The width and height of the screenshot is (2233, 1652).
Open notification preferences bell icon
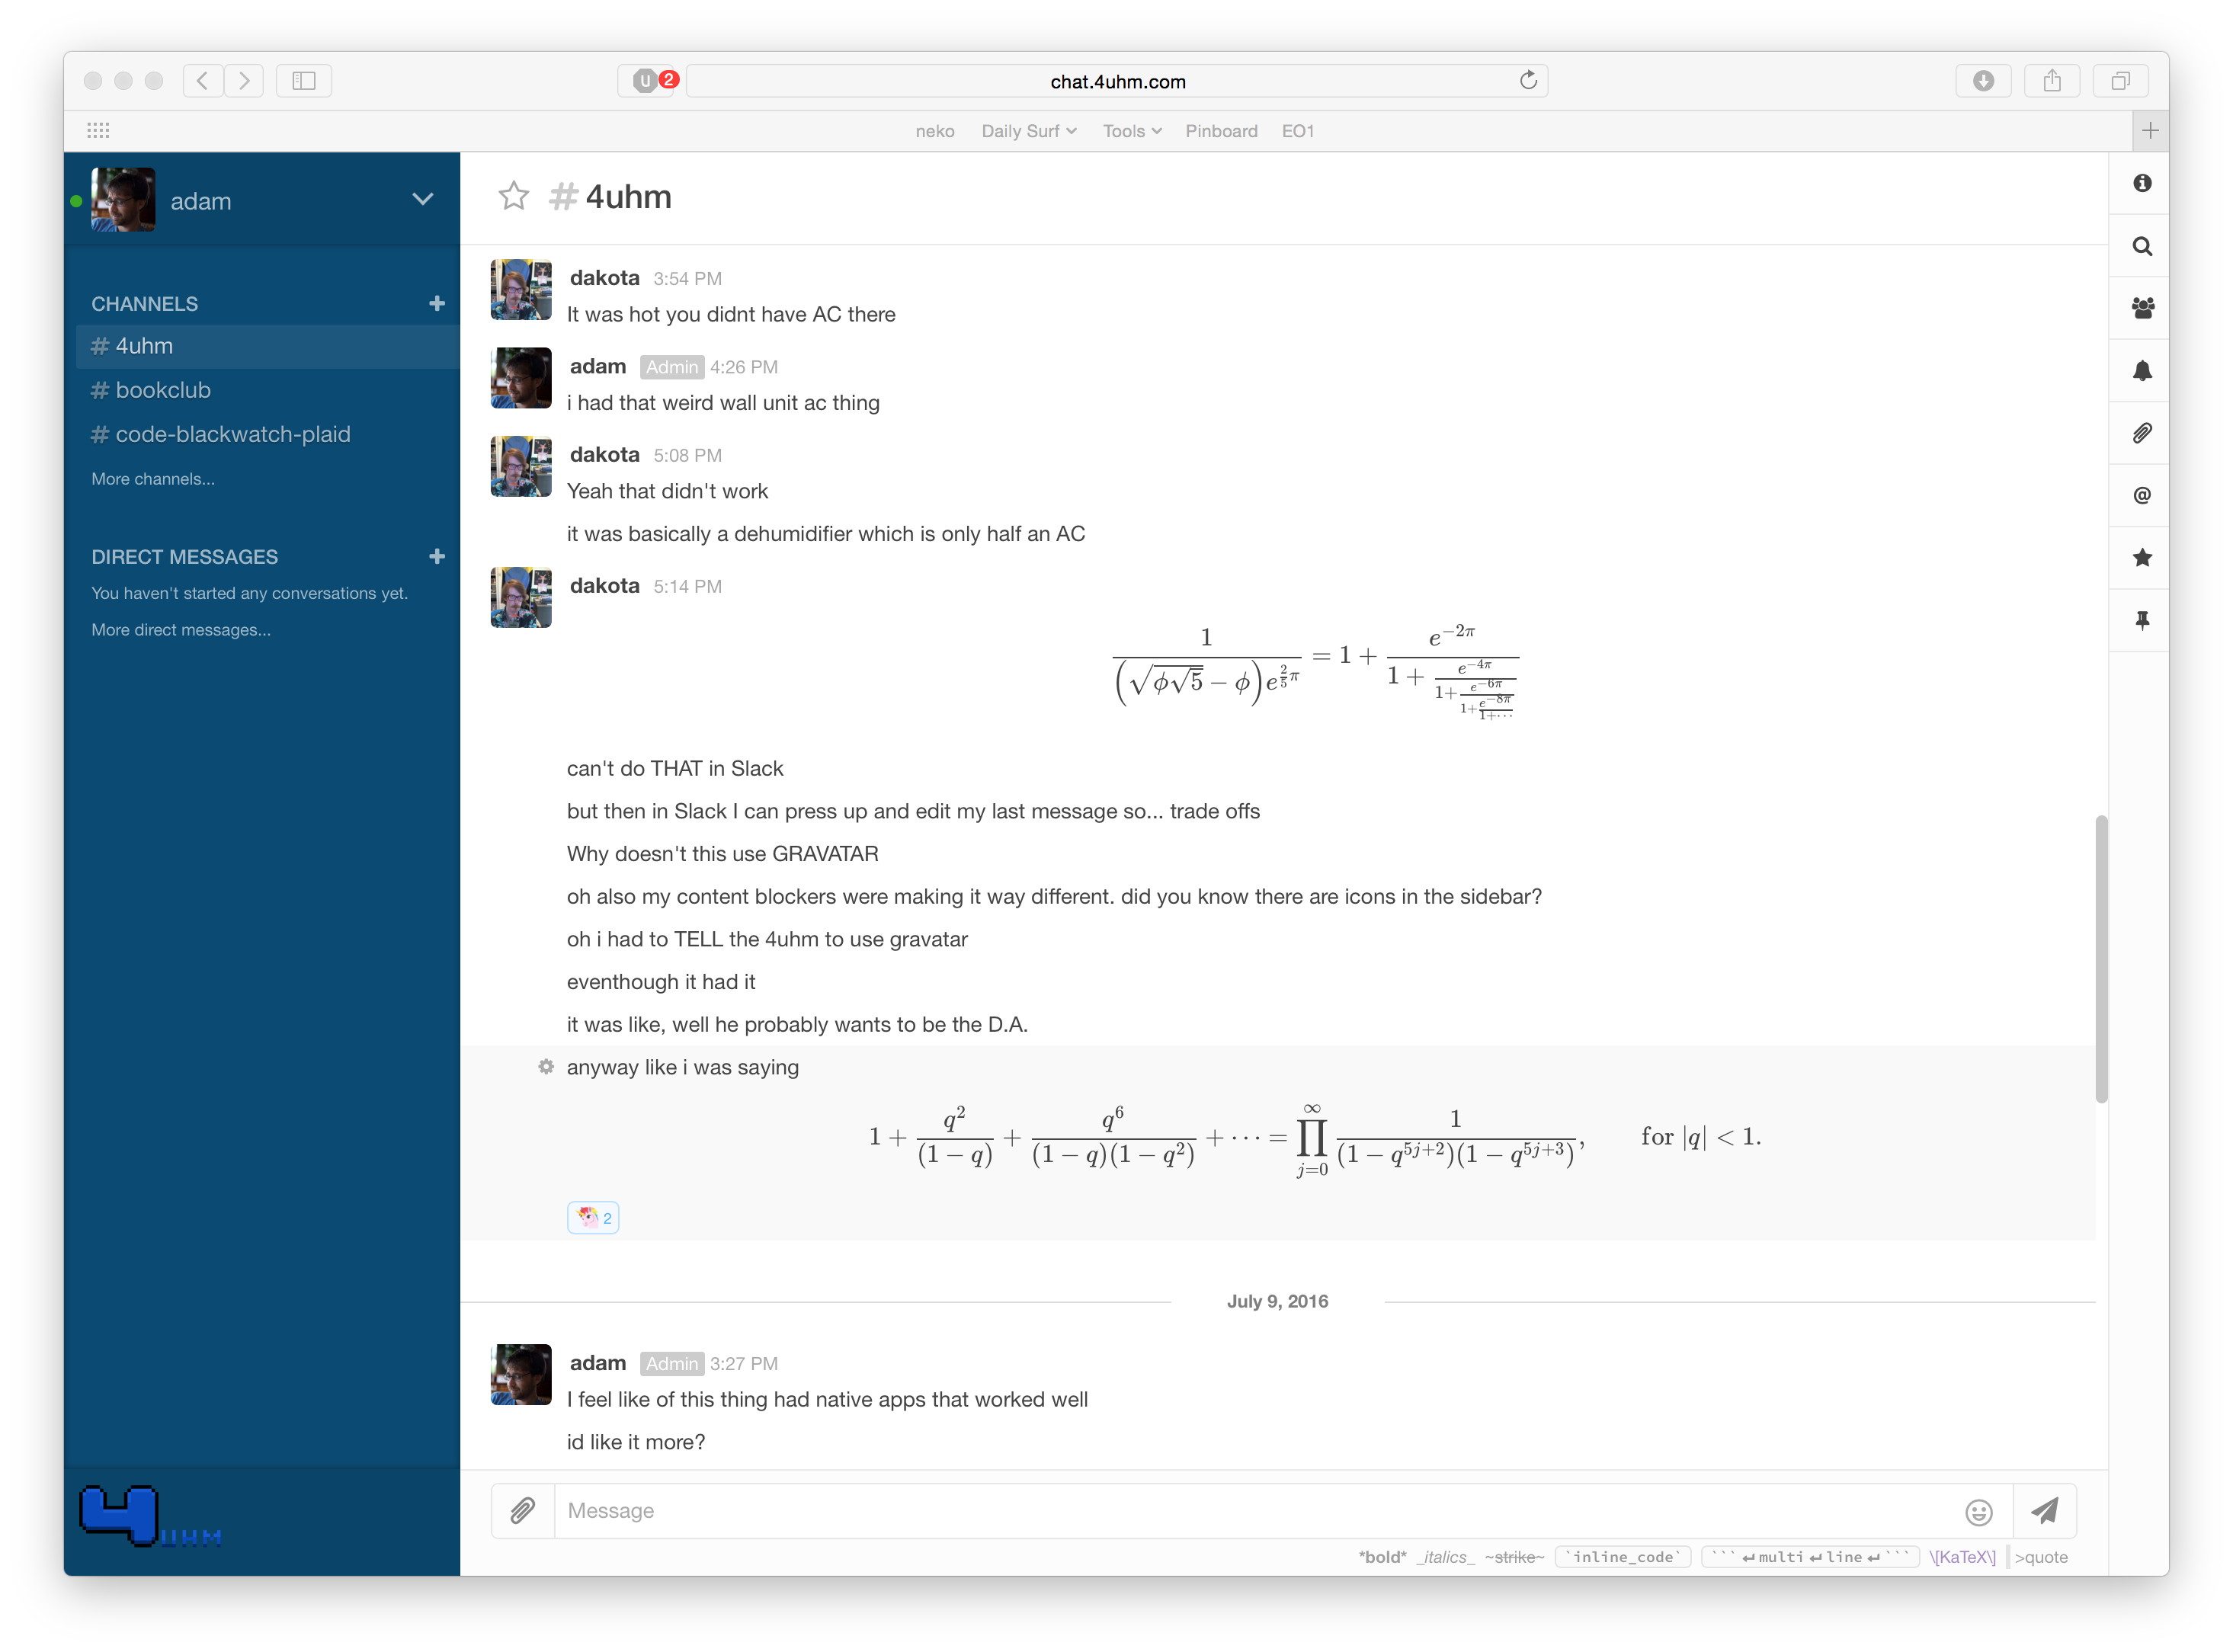(x=2141, y=371)
